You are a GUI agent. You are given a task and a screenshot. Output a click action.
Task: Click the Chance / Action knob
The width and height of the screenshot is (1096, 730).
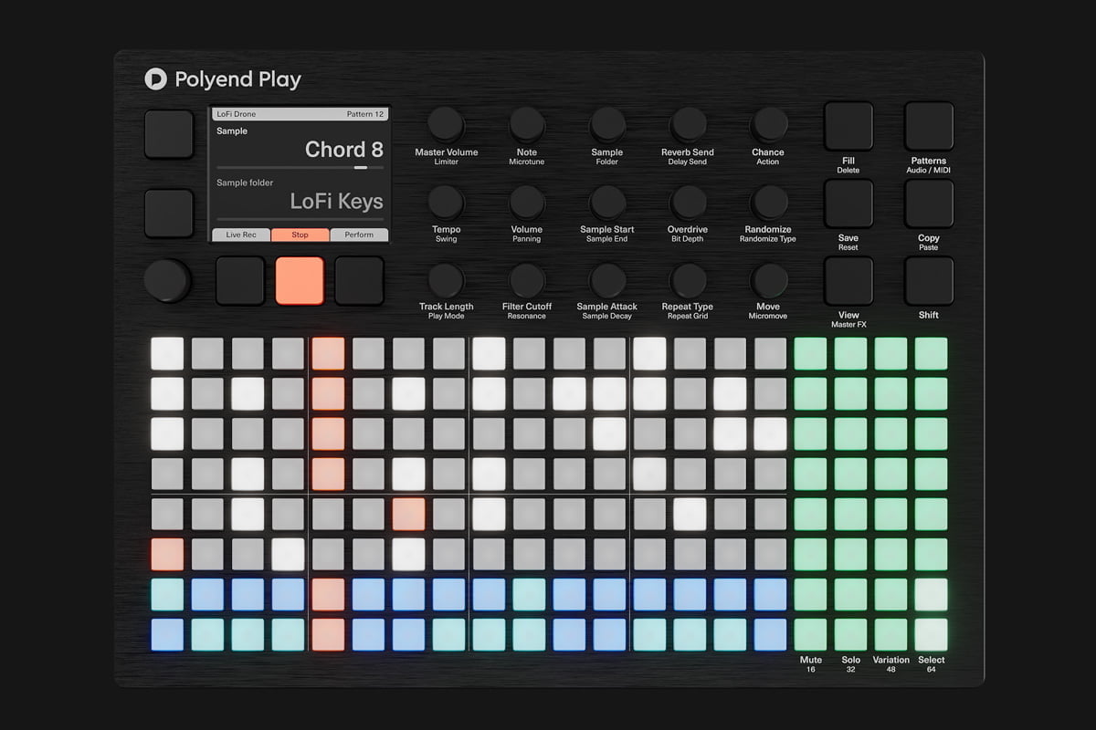tap(769, 124)
